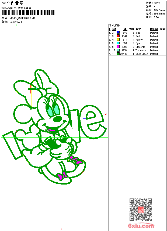Screen dimensions: 167x231
Task: Click the 'N#' column header
Action: [114, 29]
